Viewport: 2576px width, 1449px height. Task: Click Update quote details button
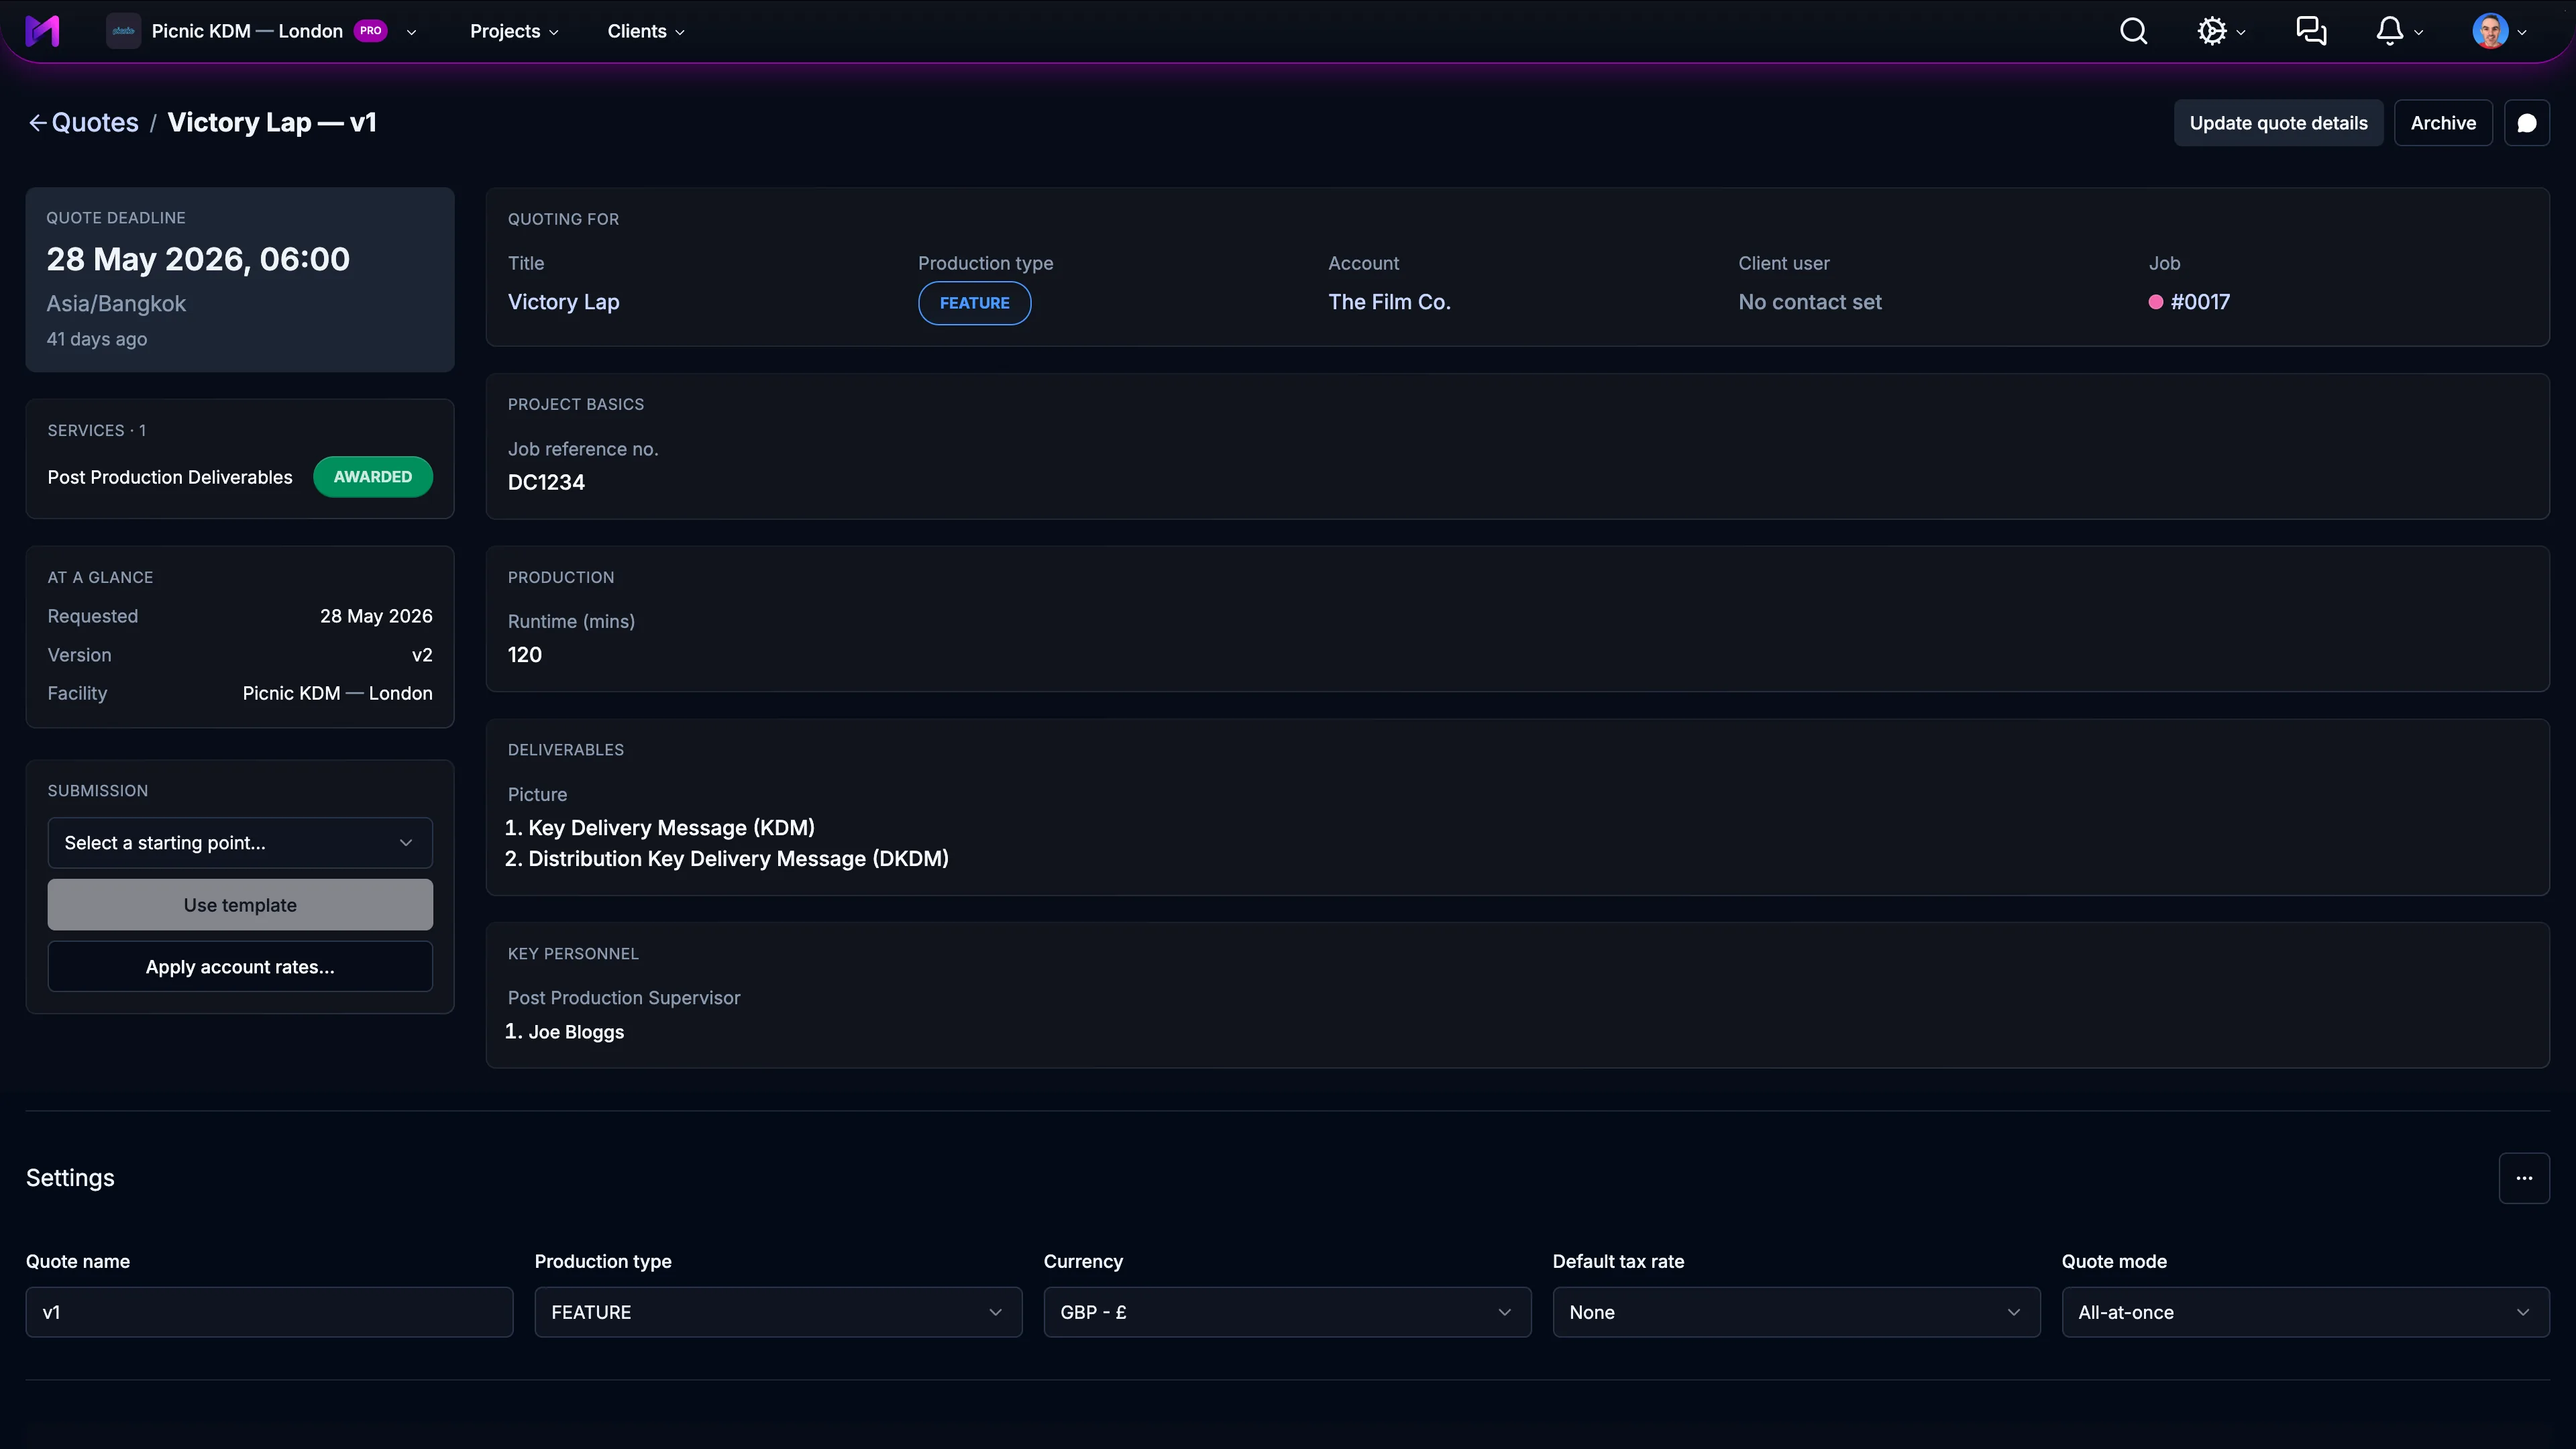(x=2278, y=123)
